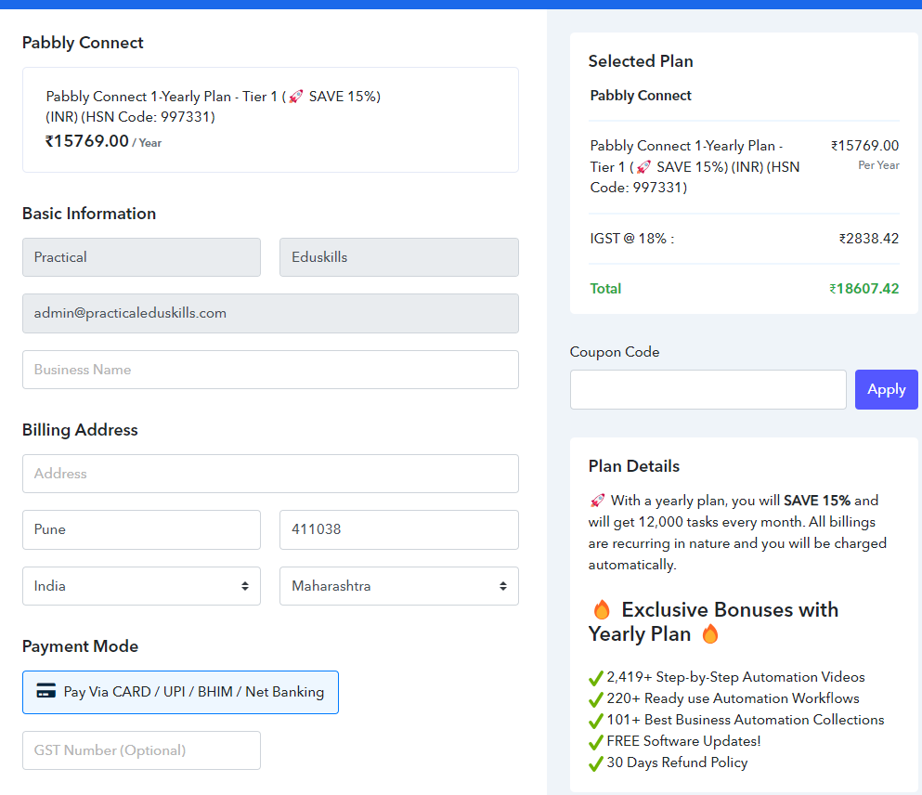Click the Payment Mode heading
The width and height of the screenshot is (922, 795).
click(x=80, y=646)
